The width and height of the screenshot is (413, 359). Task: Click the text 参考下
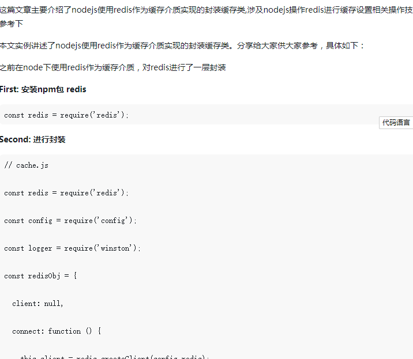(x=12, y=24)
